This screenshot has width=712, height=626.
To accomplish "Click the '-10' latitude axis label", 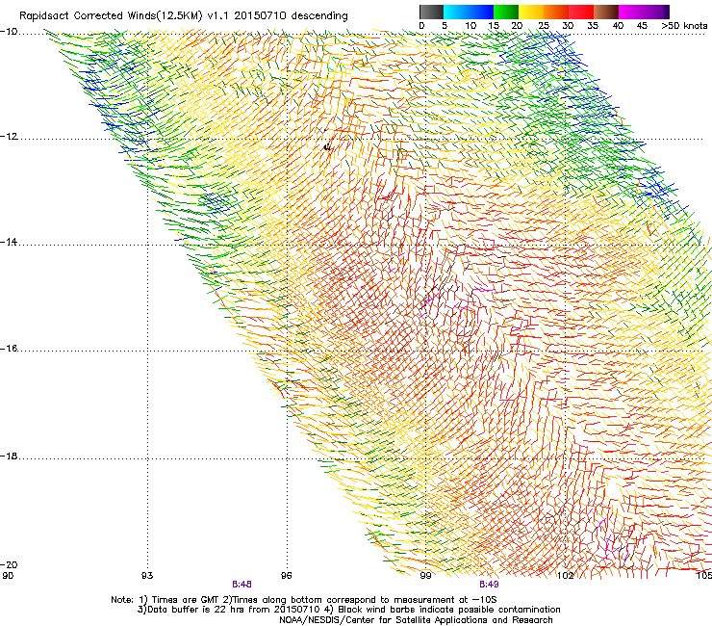I will tap(9, 32).
